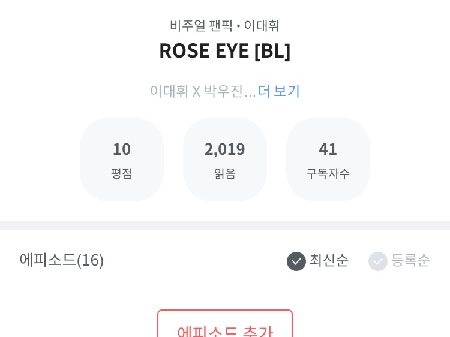Screen dimensions: 450x337
Task: Tap the rating value 10
Action: (x=122, y=149)
